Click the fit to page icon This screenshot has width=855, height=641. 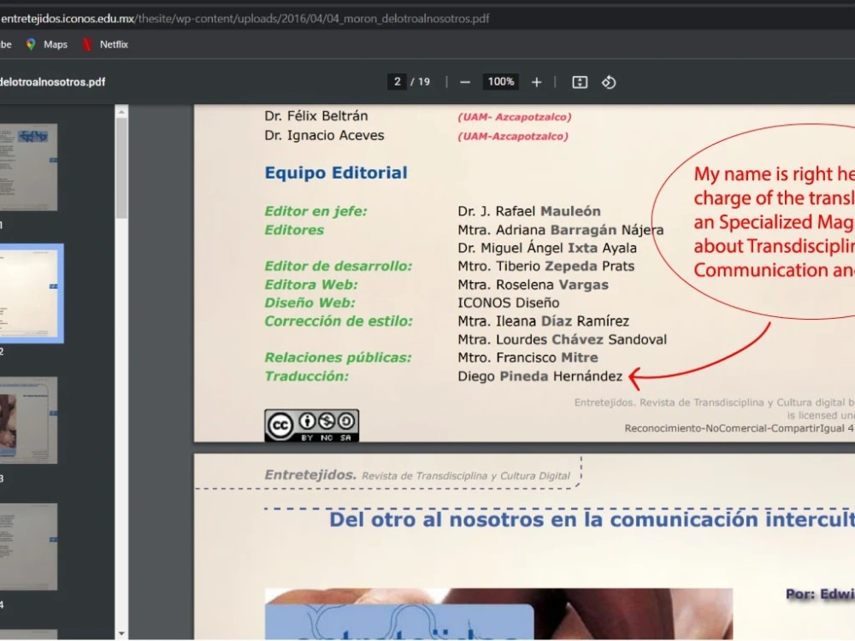coord(580,82)
